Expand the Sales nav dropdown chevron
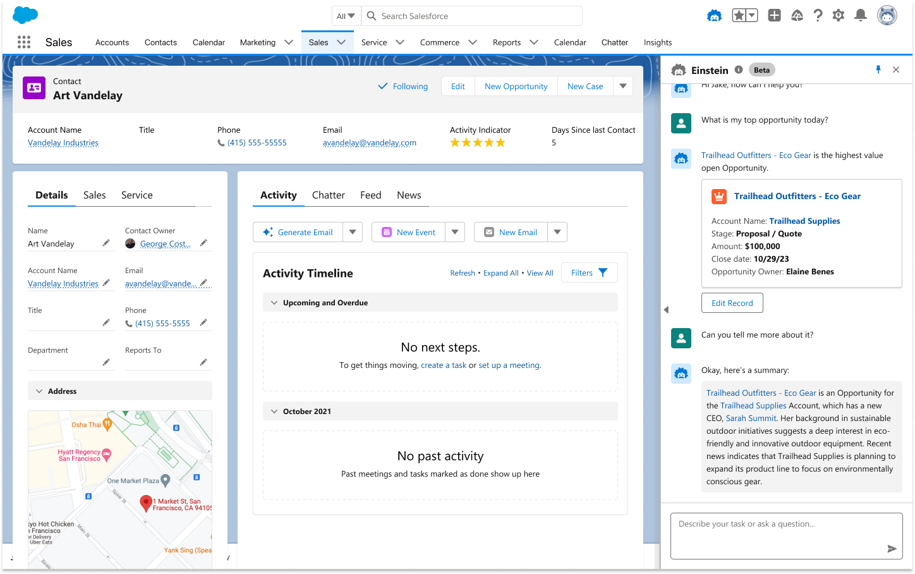The width and height of the screenshot is (915, 574). coord(341,42)
